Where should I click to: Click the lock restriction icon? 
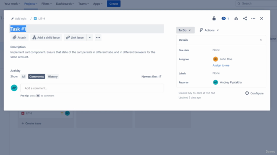(214, 19)
